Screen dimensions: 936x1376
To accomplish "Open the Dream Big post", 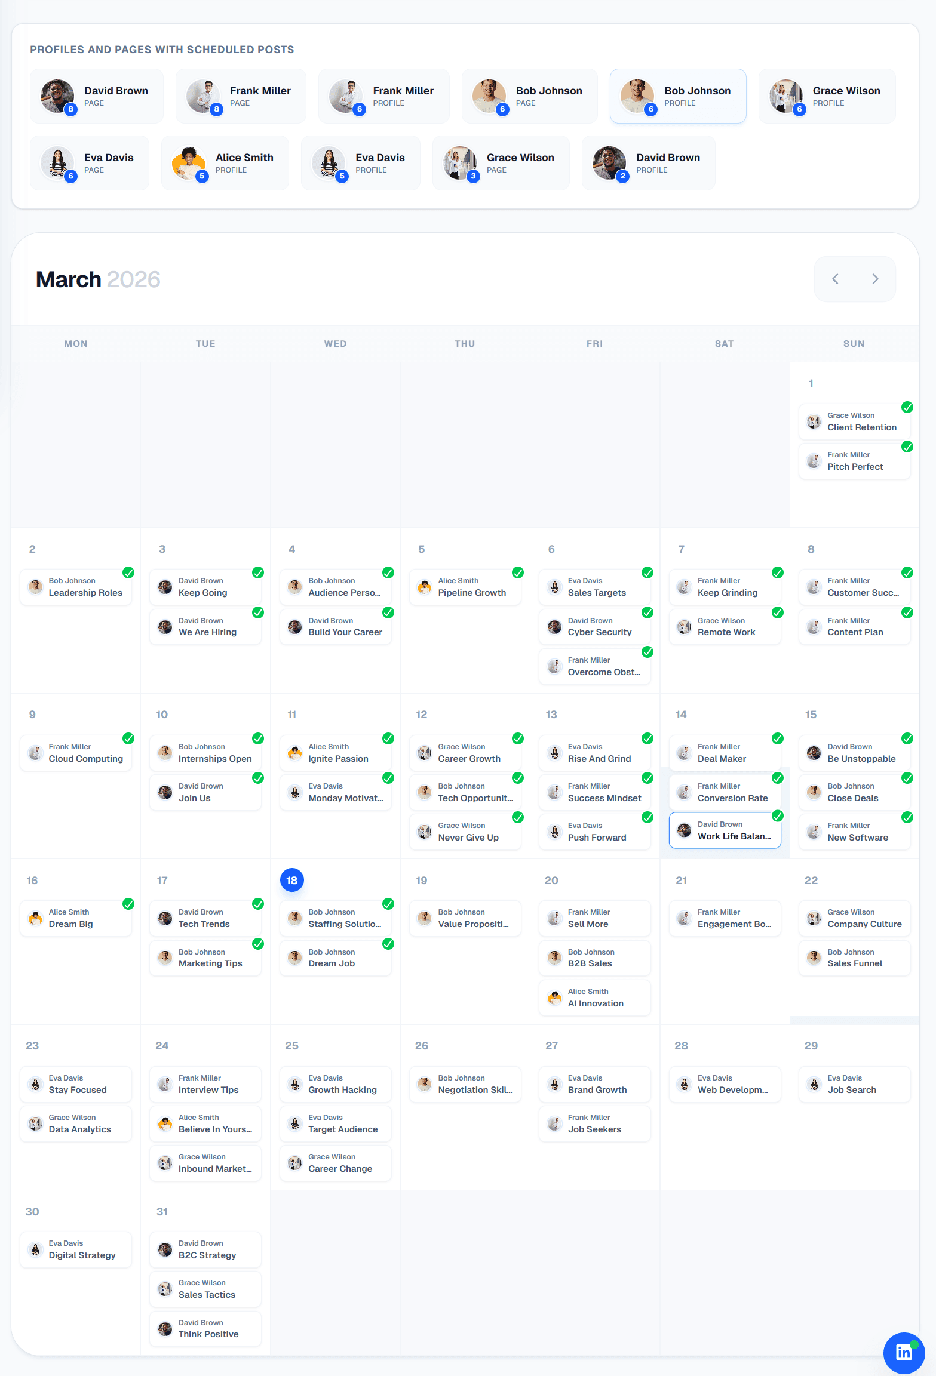I will 76,918.
